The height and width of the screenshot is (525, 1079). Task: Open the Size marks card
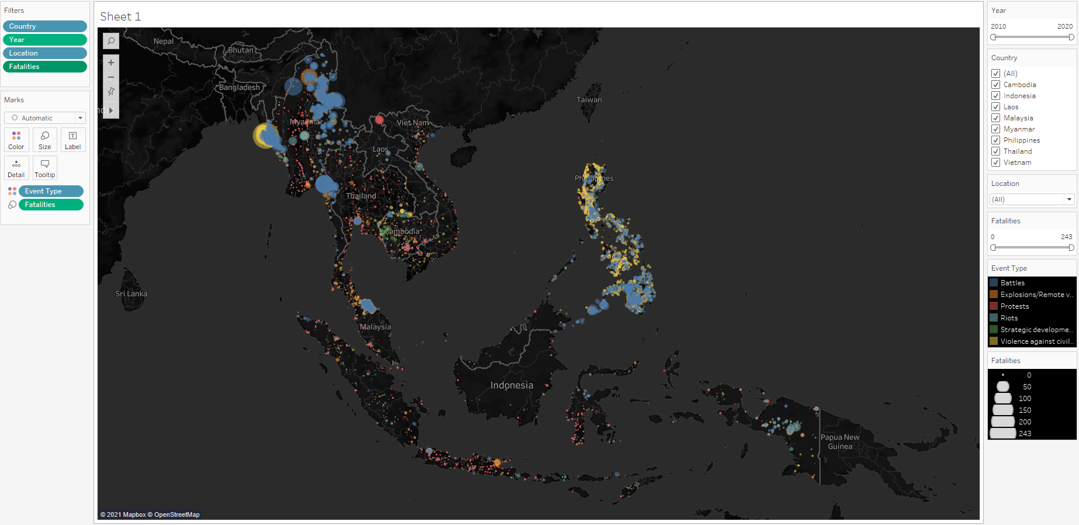pos(45,140)
